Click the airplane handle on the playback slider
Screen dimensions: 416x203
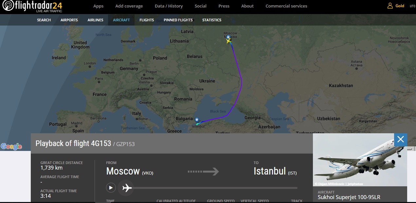tap(126, 188)
